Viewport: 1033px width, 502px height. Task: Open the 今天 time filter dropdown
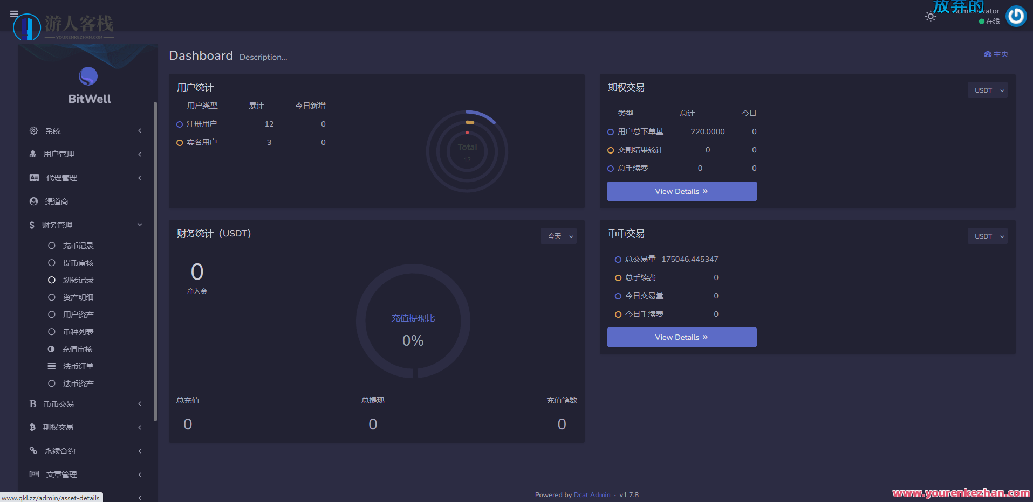[558, 236]
